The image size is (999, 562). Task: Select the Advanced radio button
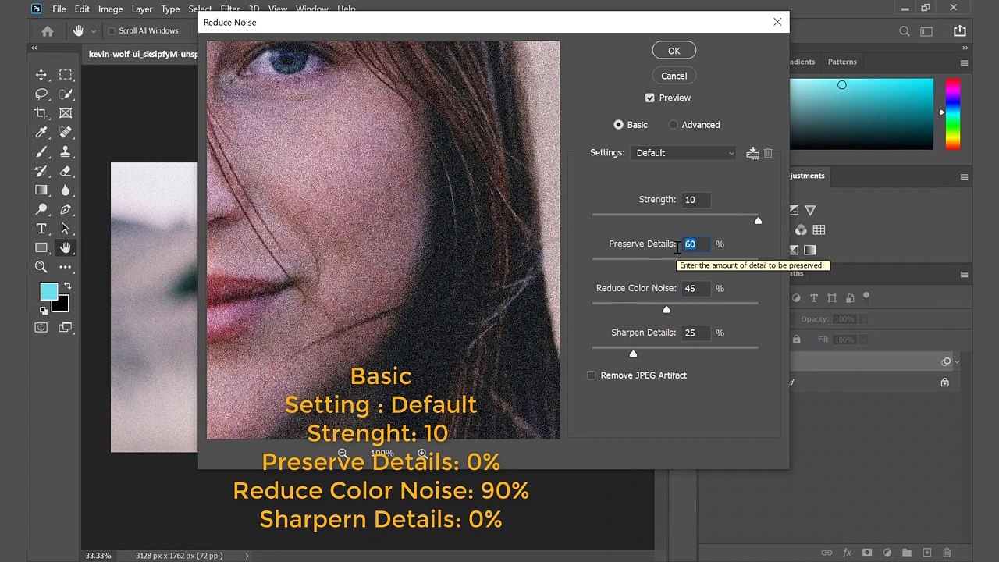(674, 125)
